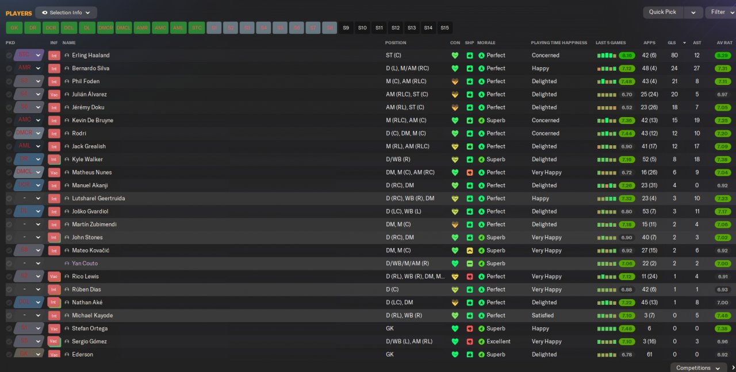Open the Competitions dropdown
This screenshot has height=372, width=736.
pyautogui.click(x=698, y=368)
